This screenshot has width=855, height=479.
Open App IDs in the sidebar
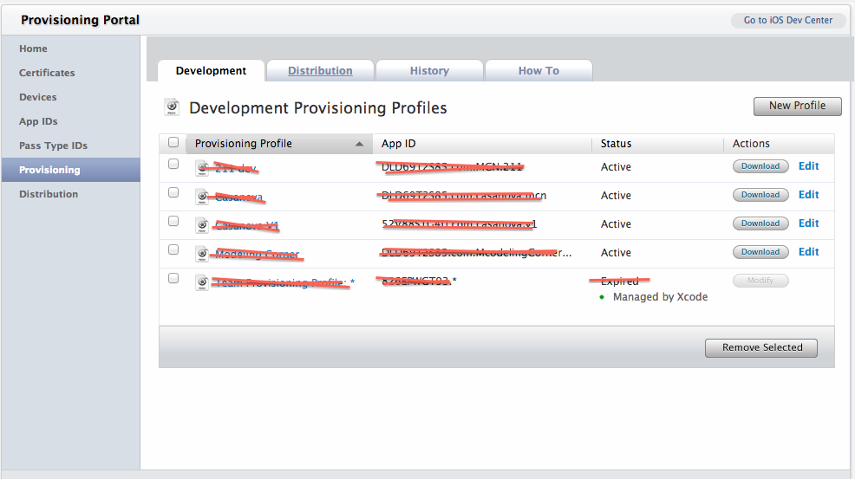pyautogui.click(x=38, y=121)
